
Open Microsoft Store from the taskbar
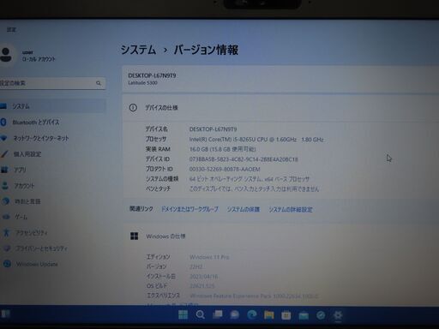point(286,315)
